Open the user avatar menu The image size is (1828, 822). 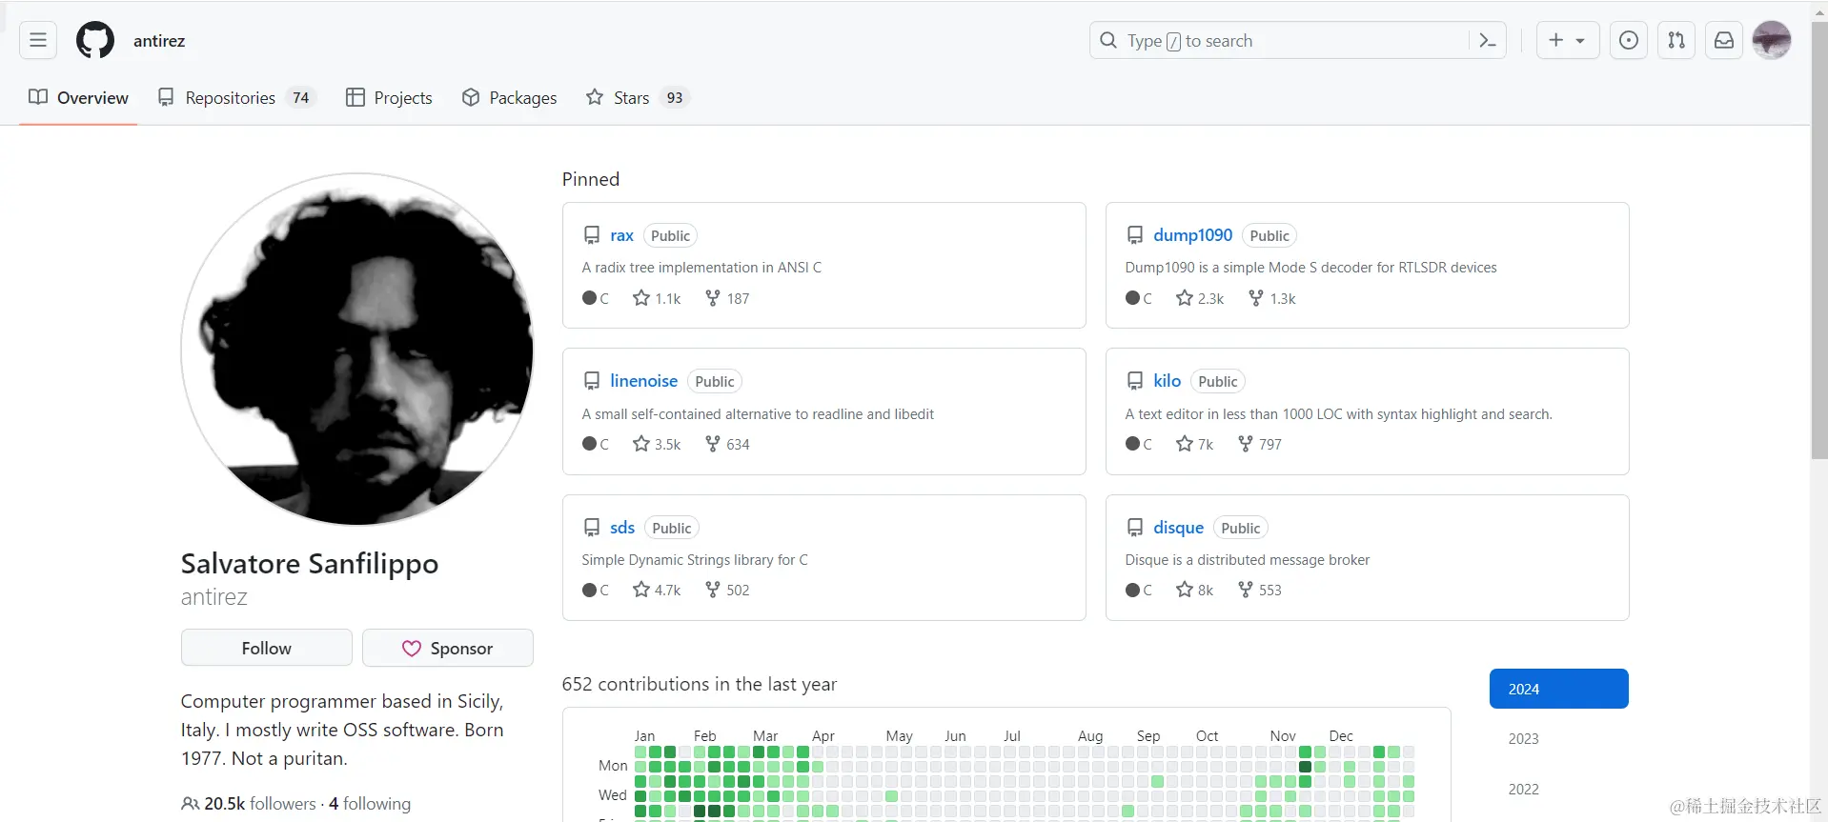[1772, 40]
